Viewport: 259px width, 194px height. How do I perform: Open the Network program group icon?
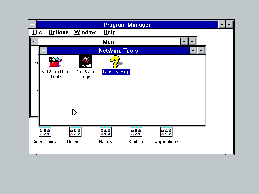[75, 132]
